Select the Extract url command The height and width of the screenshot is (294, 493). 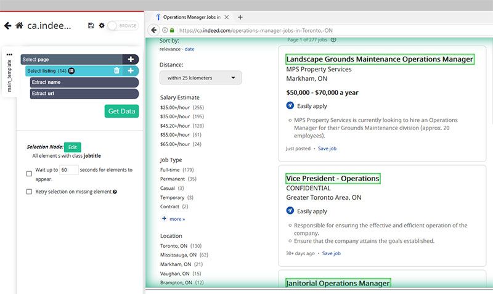pos(84,94)
